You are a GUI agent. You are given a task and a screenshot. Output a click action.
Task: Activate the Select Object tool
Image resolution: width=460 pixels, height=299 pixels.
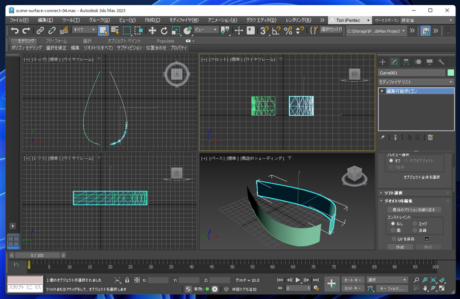coord(103,30)
